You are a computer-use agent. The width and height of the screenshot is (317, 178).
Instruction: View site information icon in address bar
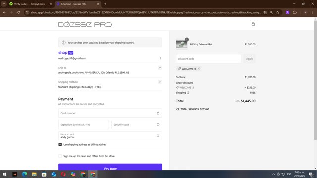[x=27, y=12]
